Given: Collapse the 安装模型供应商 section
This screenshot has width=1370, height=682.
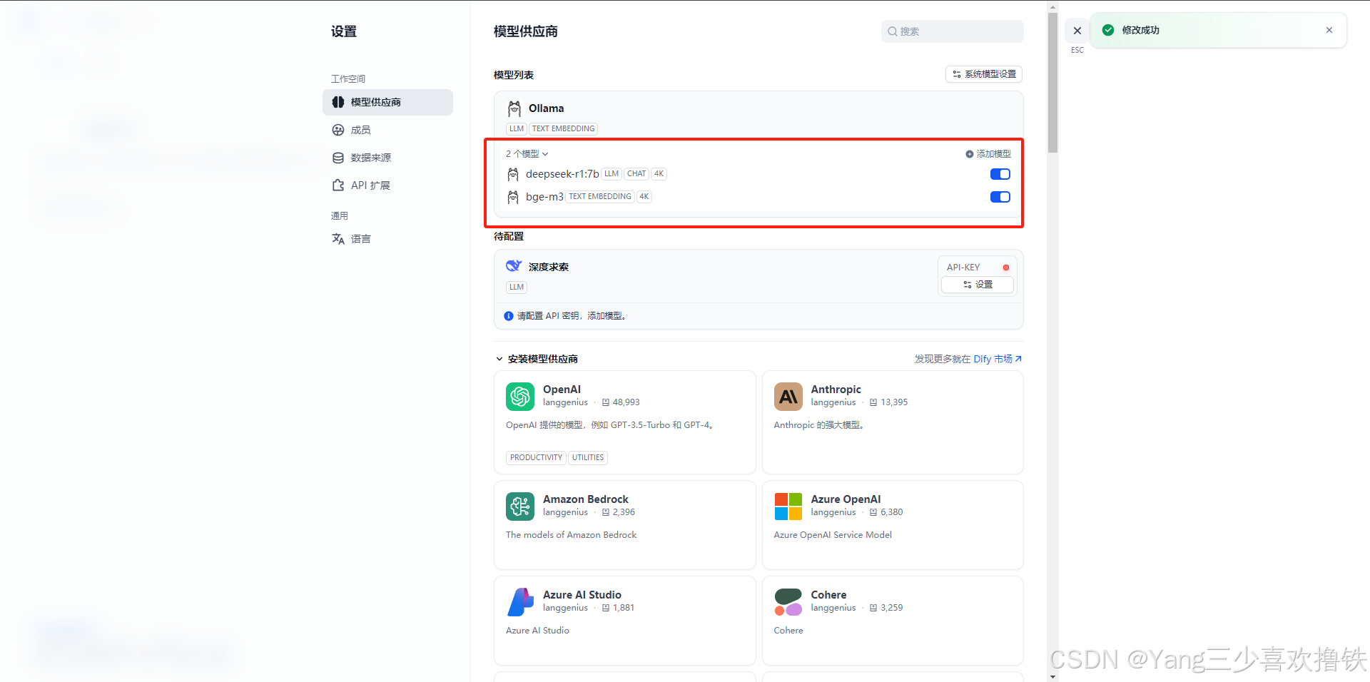Looking at the screenshot, I should point(537,359).
